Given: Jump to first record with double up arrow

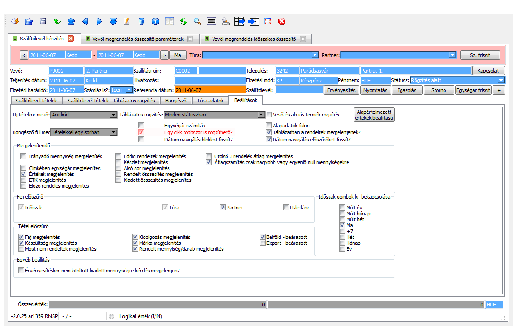Looking at the screenshot, I should point(71,21).
